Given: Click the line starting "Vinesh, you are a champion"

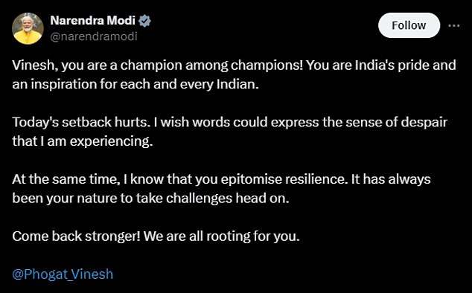Looking at the screenshot, I should [234, 65].
